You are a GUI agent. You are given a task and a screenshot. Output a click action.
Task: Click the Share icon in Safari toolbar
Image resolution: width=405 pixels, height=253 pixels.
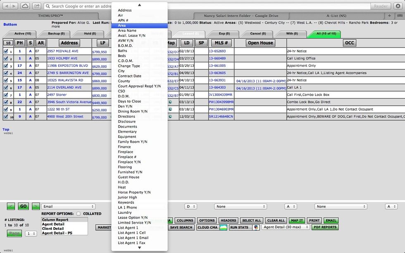[x=37, y=6]
